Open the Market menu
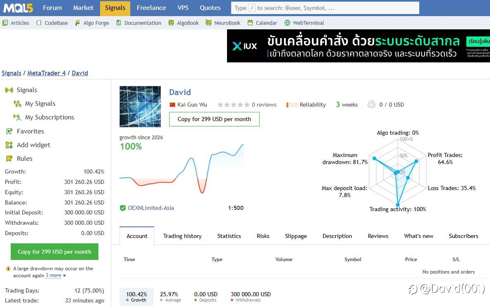Image resolution: width=490 pixels, height=307 pixels. coord(83,8)
